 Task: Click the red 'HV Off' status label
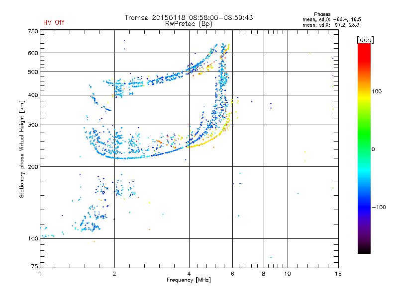click(54, 22)
